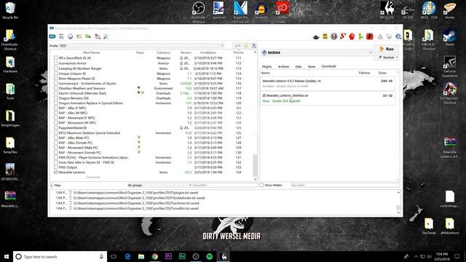Viewport: 466px width, 262px height.
Task: Switch to the Data tab
Action: coord(299,66)
